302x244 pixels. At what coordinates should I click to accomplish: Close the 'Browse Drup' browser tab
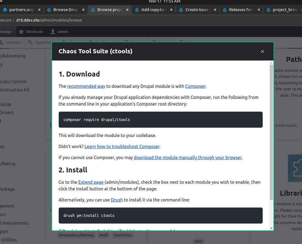tap(83, 10)
